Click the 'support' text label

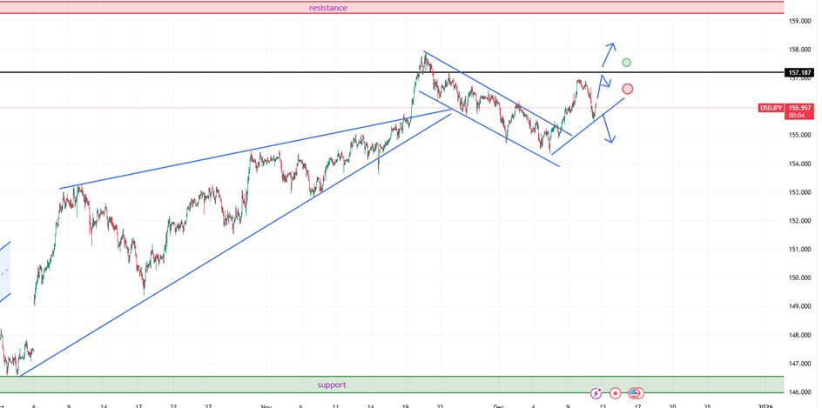point(331,385)
